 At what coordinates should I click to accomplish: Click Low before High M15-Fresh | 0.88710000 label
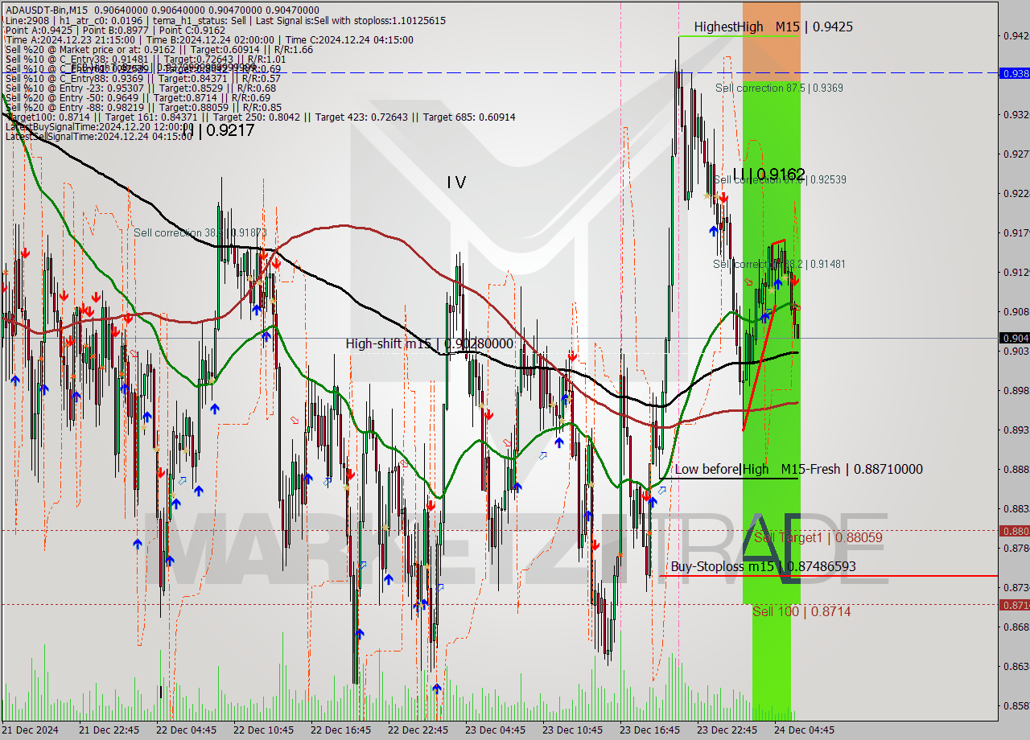798,469
